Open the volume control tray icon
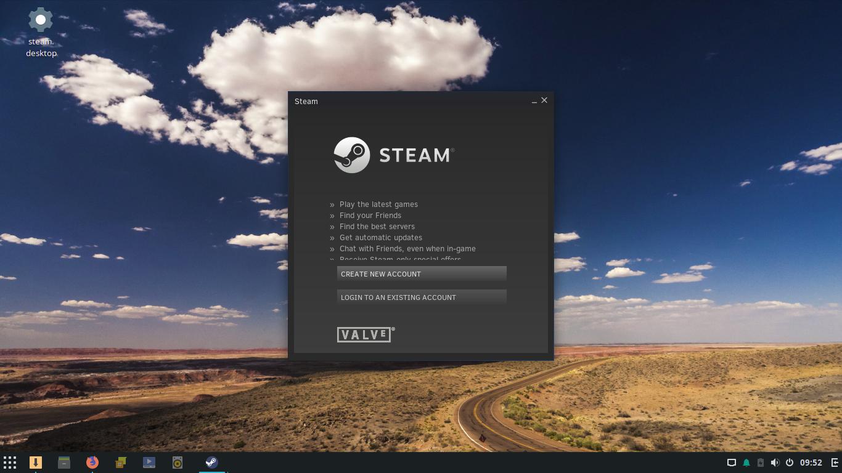The image size is (842, 473). point(775,463)
